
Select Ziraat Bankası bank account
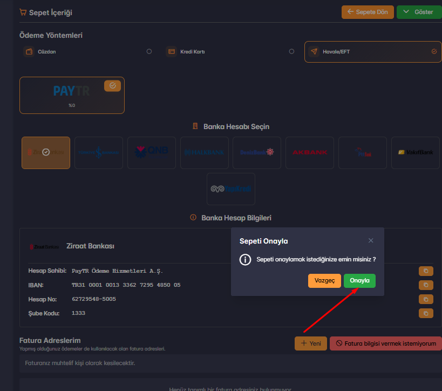pos(46,153)
